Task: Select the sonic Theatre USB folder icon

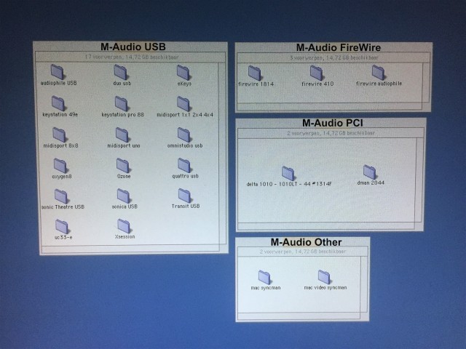Action: [61, 196]
